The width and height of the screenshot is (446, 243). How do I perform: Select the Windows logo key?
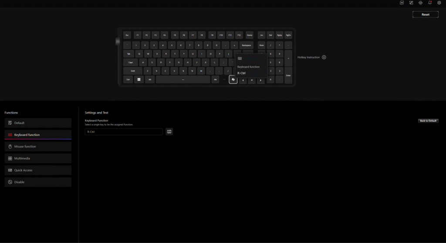[139, 80]
